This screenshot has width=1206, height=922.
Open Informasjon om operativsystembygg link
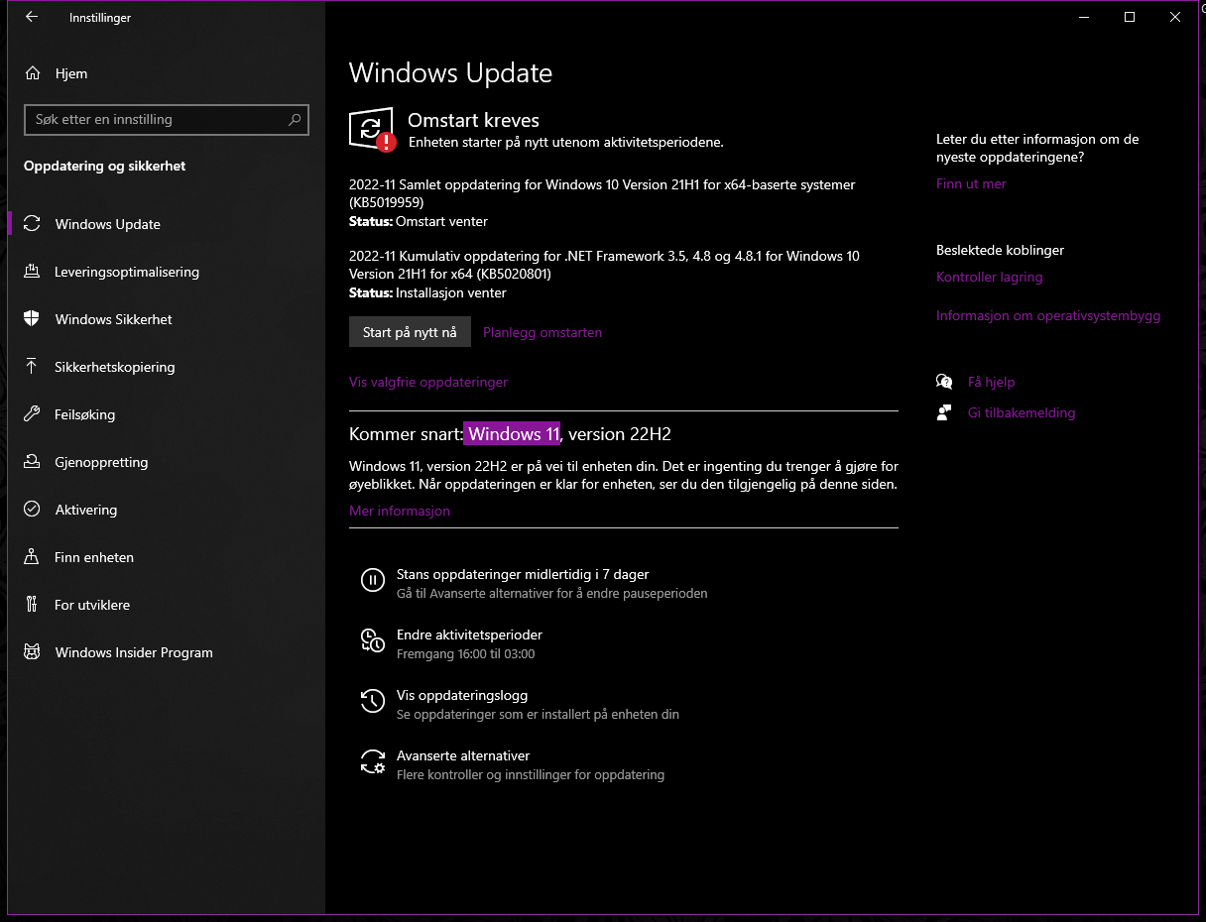point(1048,315)
